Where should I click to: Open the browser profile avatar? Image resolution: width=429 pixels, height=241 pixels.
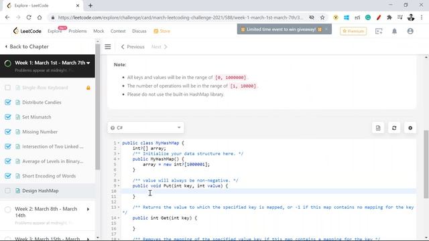click(x=411, y=17)
